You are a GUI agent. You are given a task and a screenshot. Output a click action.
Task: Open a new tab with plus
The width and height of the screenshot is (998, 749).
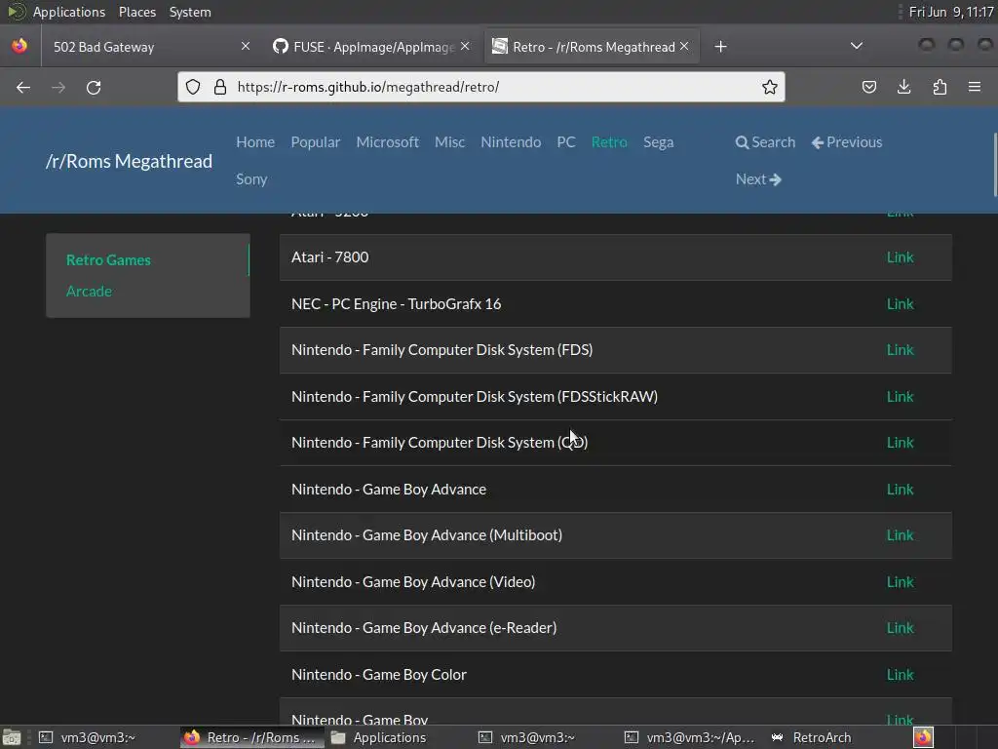(x=720, y=47)
